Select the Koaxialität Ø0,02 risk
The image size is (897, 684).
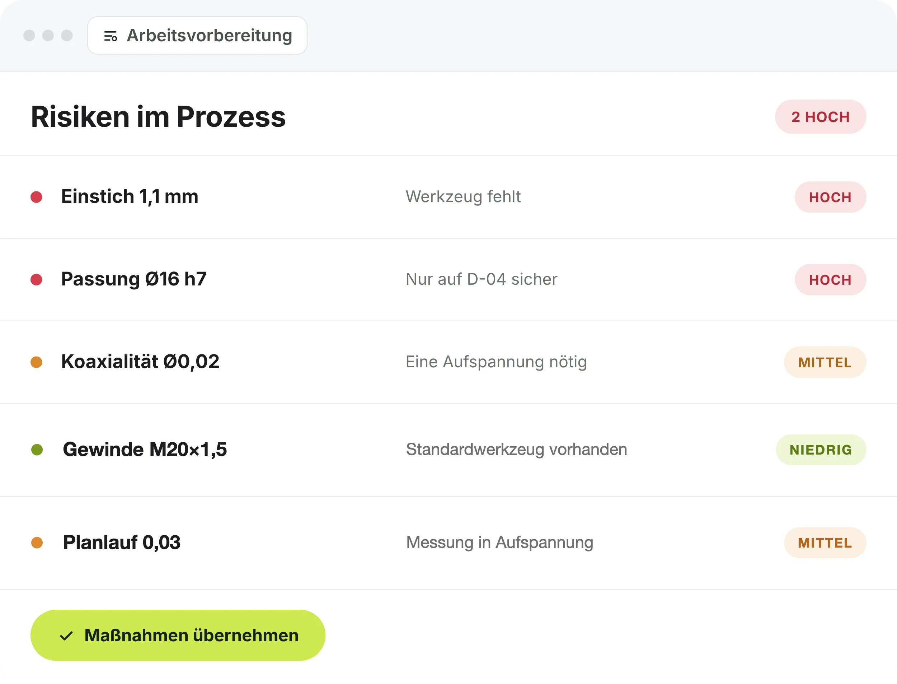[x=448, y=362]
